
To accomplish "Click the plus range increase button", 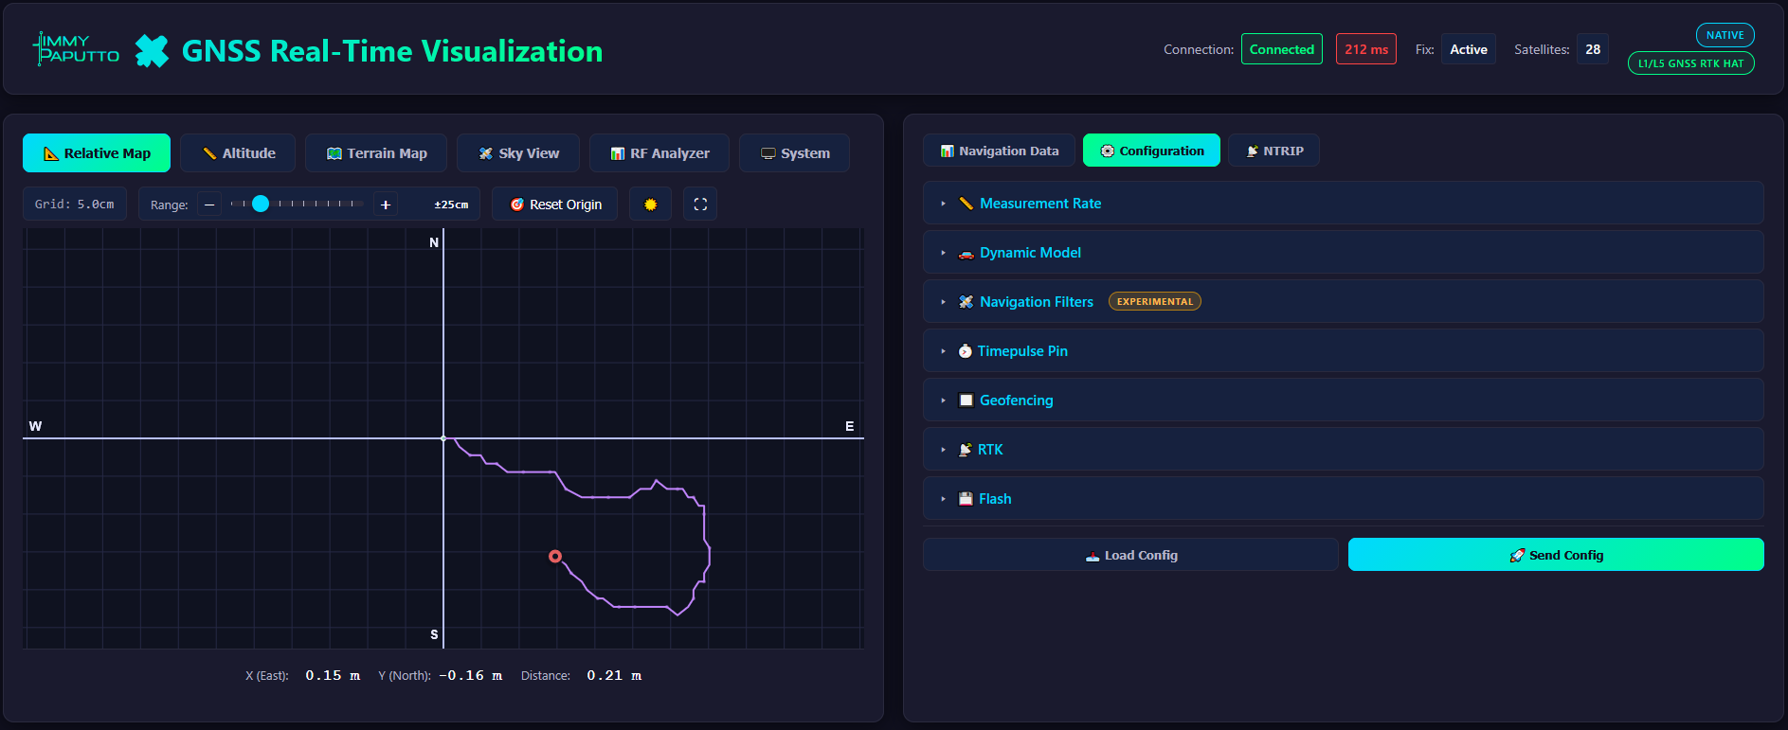I will tap(386, 205).
